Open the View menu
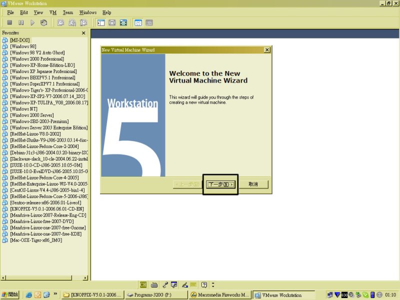The image size is (400, 300). (x=38, y=12)
